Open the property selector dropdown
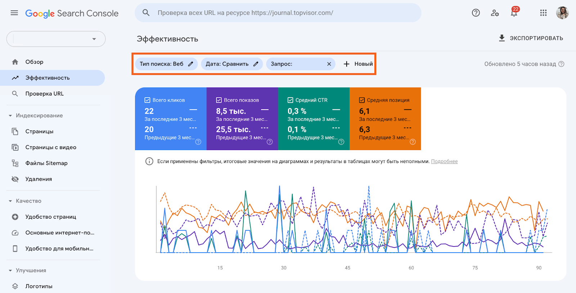The image size is (576, 293). point(56,39)
